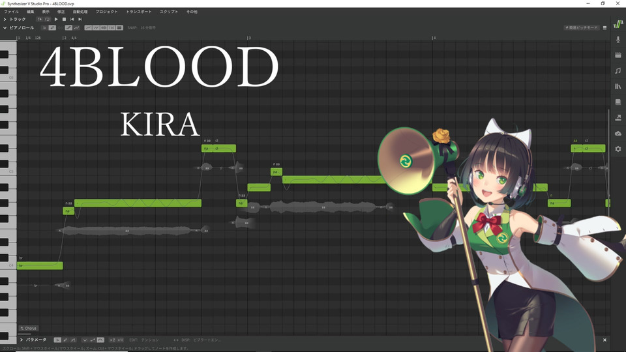Open Settings with the gear icon

coord(618,149)
